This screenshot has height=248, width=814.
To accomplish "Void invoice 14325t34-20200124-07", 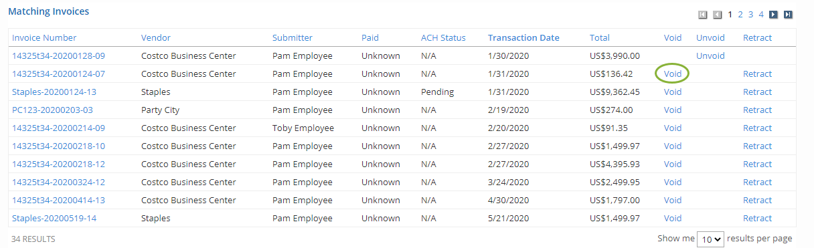I will pyautogui.click(x=673, y=74).
